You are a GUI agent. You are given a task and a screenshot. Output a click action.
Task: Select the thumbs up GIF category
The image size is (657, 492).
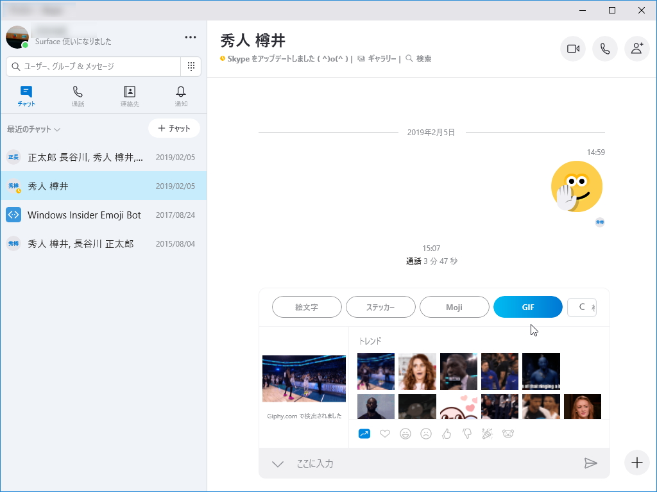446,434
